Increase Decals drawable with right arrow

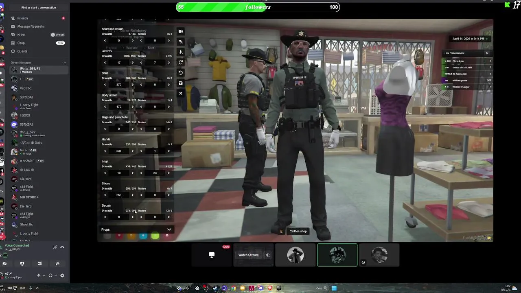(x=132, y=217)
